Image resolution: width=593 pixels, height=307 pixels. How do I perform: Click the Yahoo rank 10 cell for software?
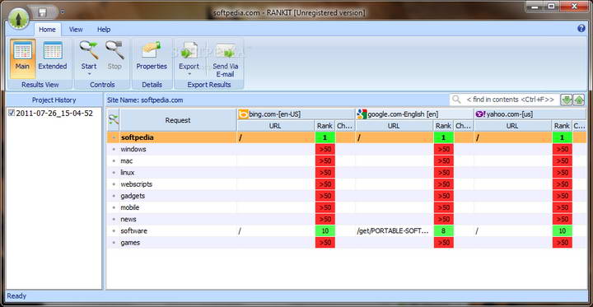coord(562,231)
